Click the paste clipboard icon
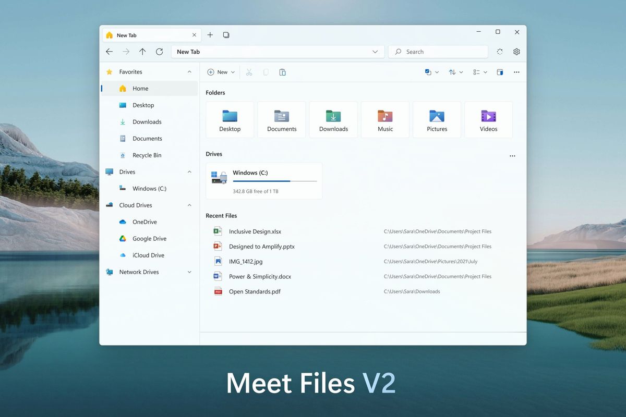Screen dimensions: 626x417 (x=282, y=72)
